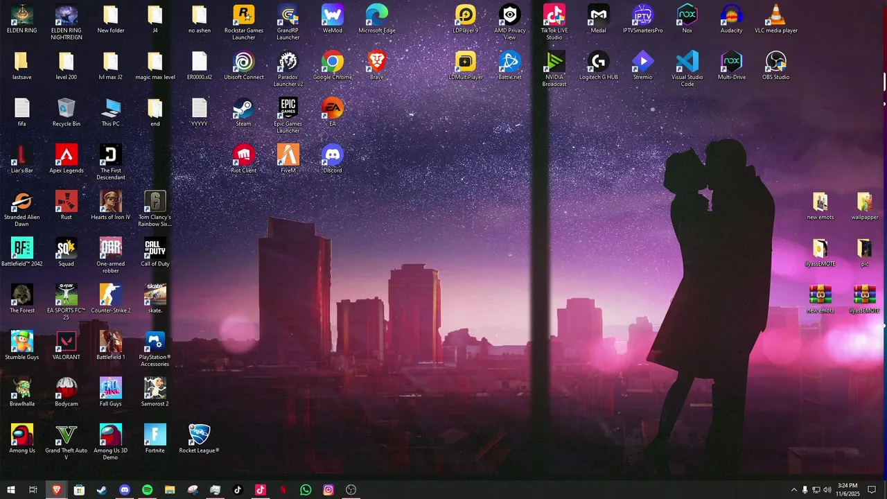Open the LDMultiPlayer desktop shortcut
The image size is (887, 499).
click(466, 65)
